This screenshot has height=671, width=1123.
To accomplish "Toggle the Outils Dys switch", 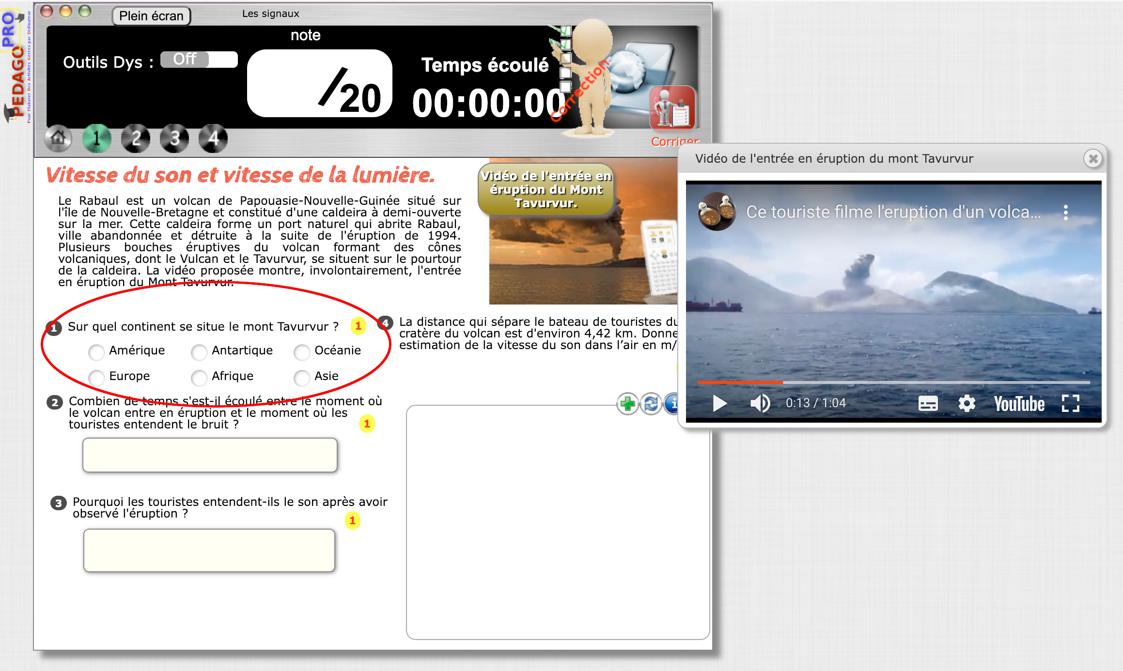I will (x=199, y=60).
